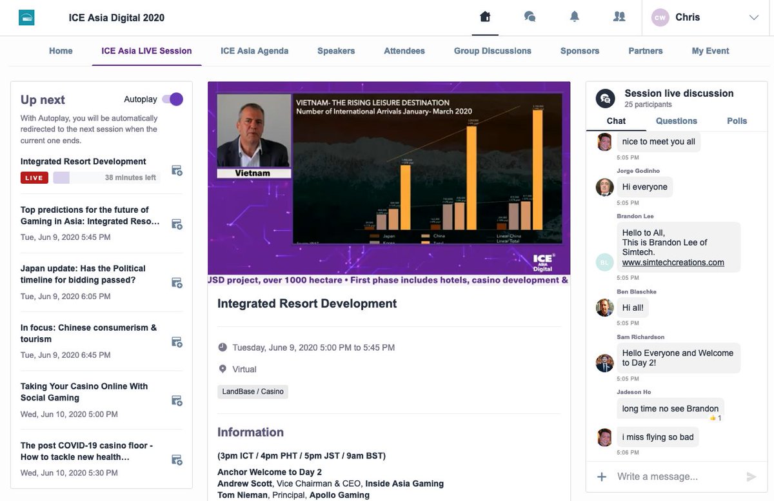This screenshot has width=774, height=501.
Task: Open the Sponsors tab
Action: point(580,51)
